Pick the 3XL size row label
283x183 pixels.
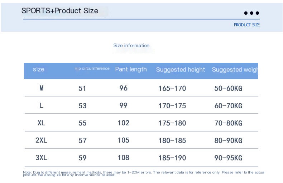pyautogui.click(x=41, y=158)
